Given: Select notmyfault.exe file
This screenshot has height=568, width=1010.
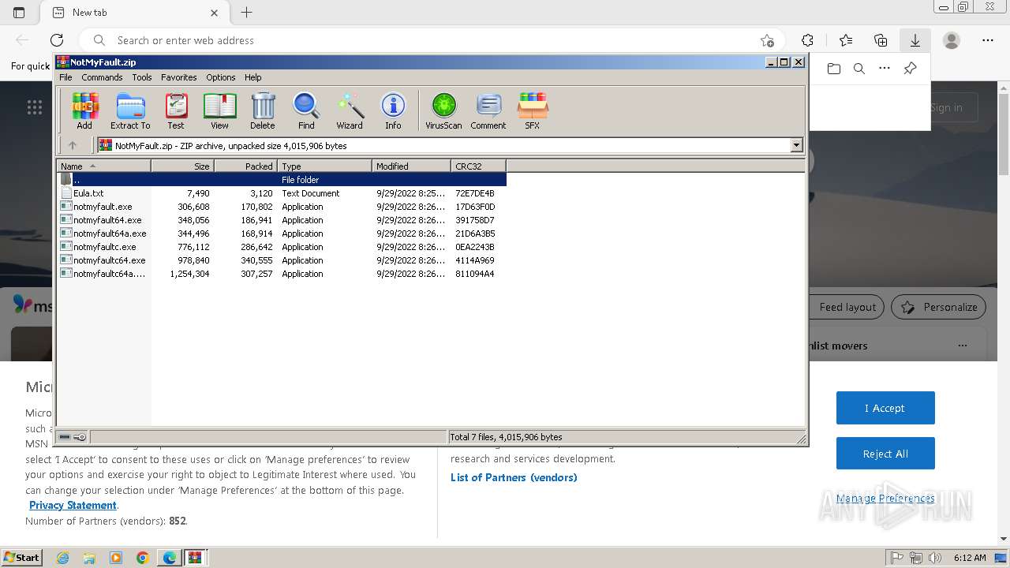Looking at the screenshot, I should [x=282, y=207].
